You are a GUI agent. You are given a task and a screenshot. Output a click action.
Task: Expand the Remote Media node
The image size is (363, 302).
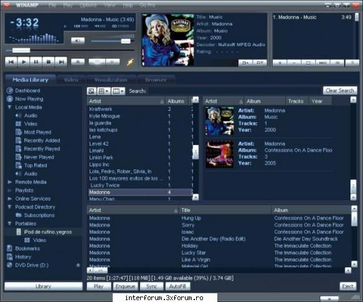tap(10, 182)
